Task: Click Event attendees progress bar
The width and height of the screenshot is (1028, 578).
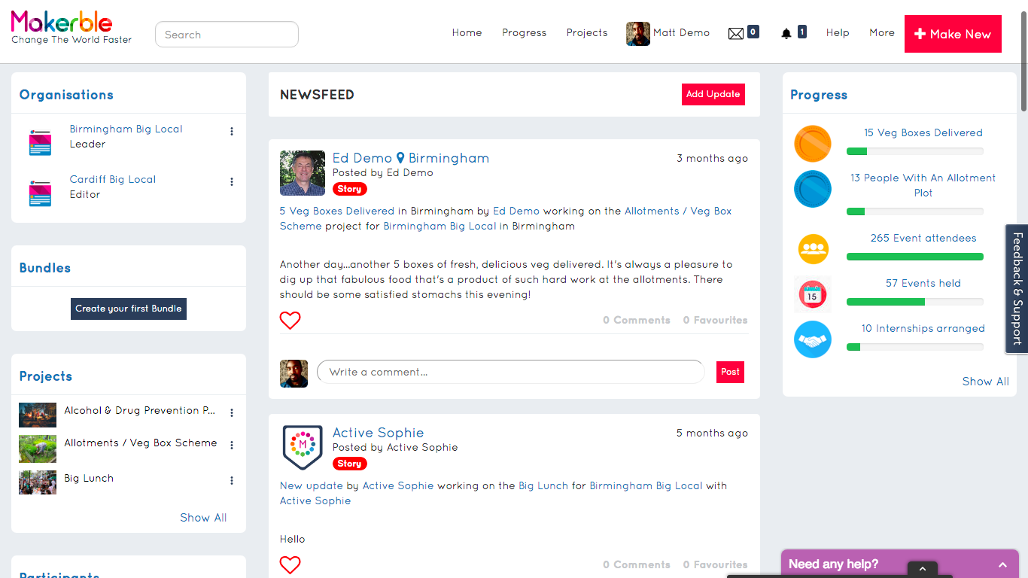Action: tap(915, 257)
